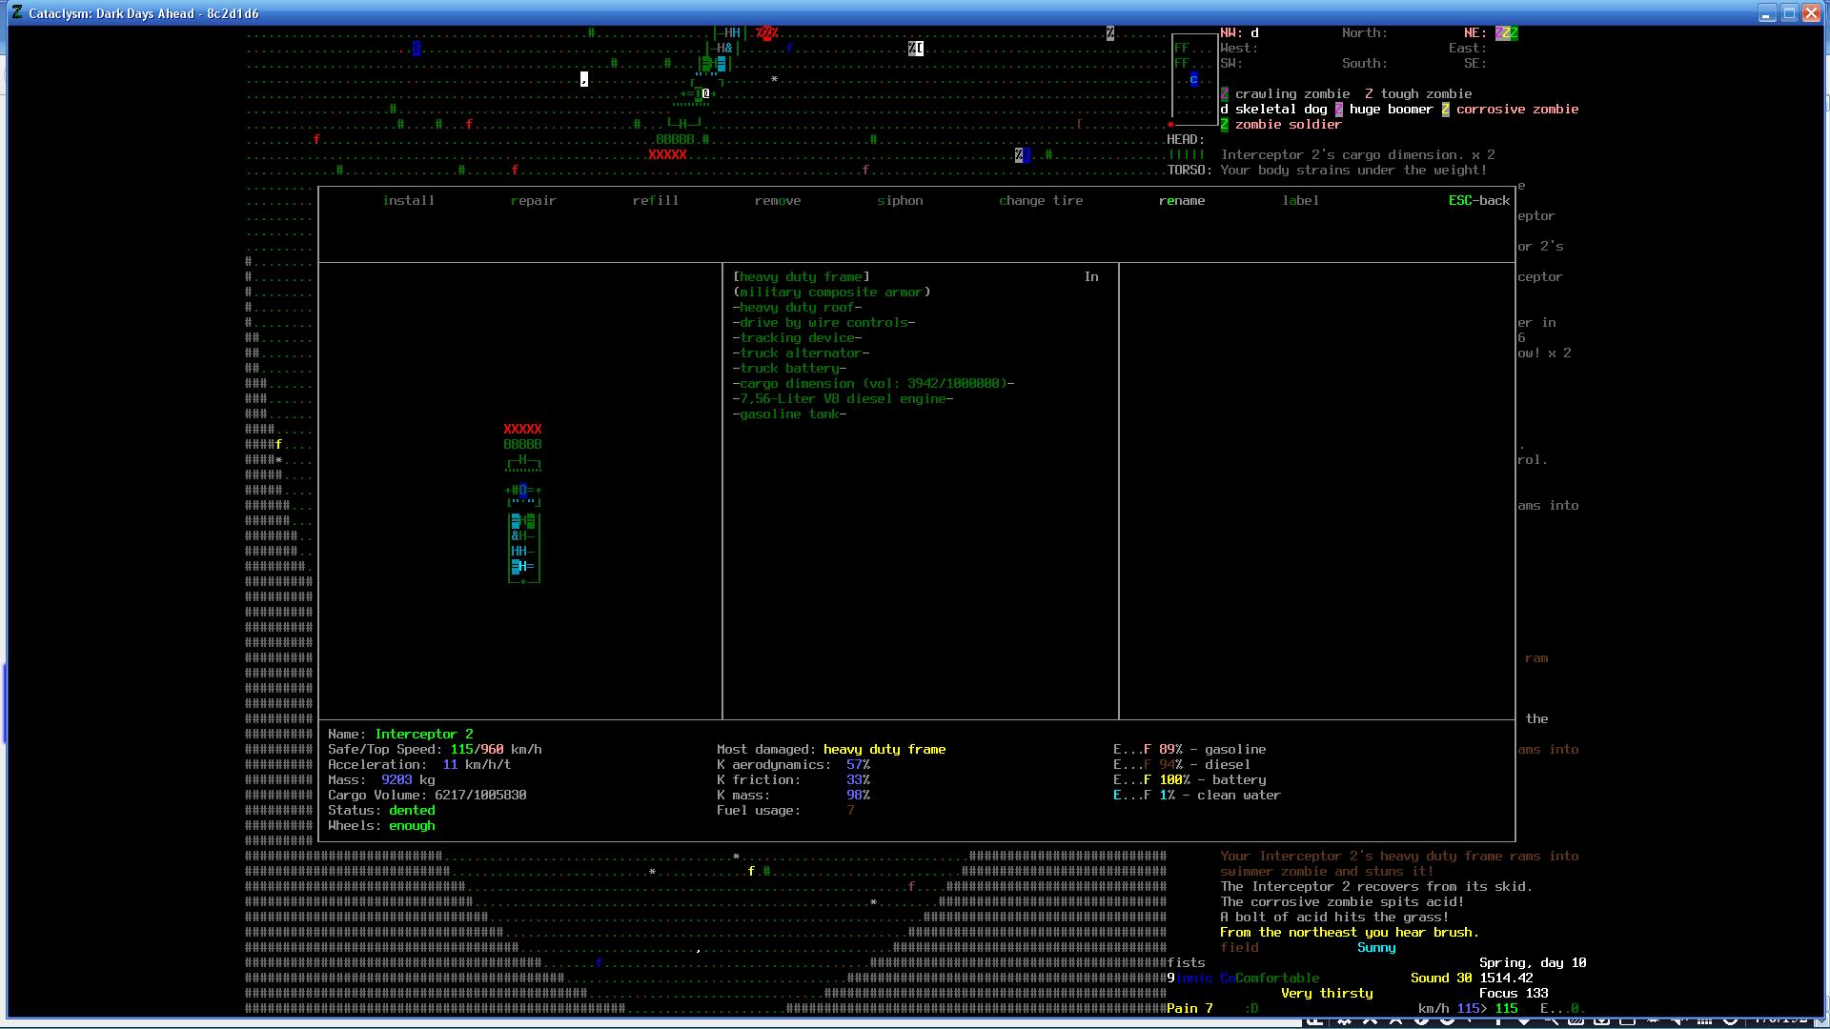Image resolution: width=1830 pixels, height=1029 pixels.
Task: Click the siphon option
Action: pyautogui.click(x=899, y=200)
